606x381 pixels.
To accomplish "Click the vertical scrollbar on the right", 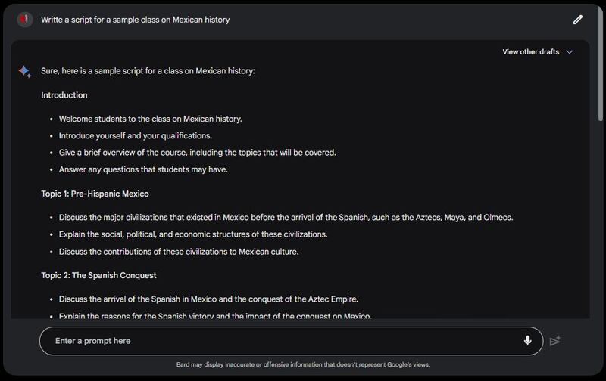I will pyautogui.click(x=601, y=68).
